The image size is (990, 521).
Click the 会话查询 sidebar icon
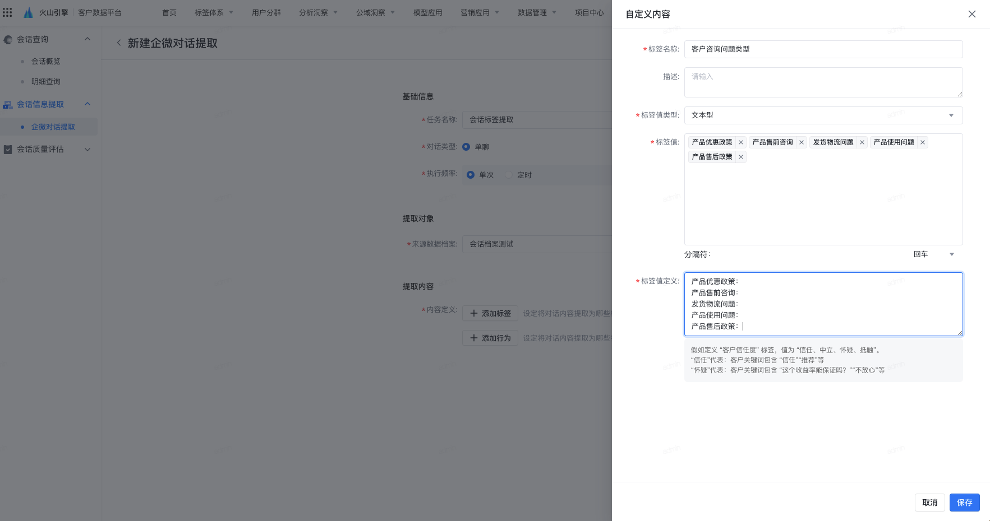tap(8, 40)
